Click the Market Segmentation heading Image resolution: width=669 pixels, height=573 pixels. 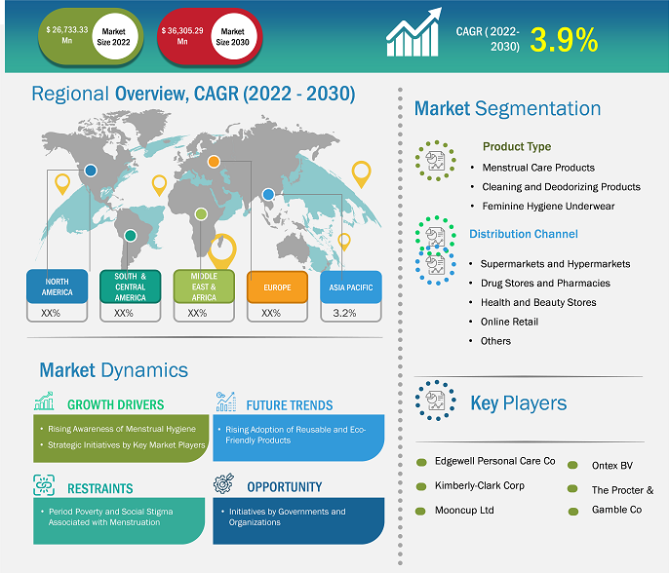pyautogui.click(x=507, y=109)
